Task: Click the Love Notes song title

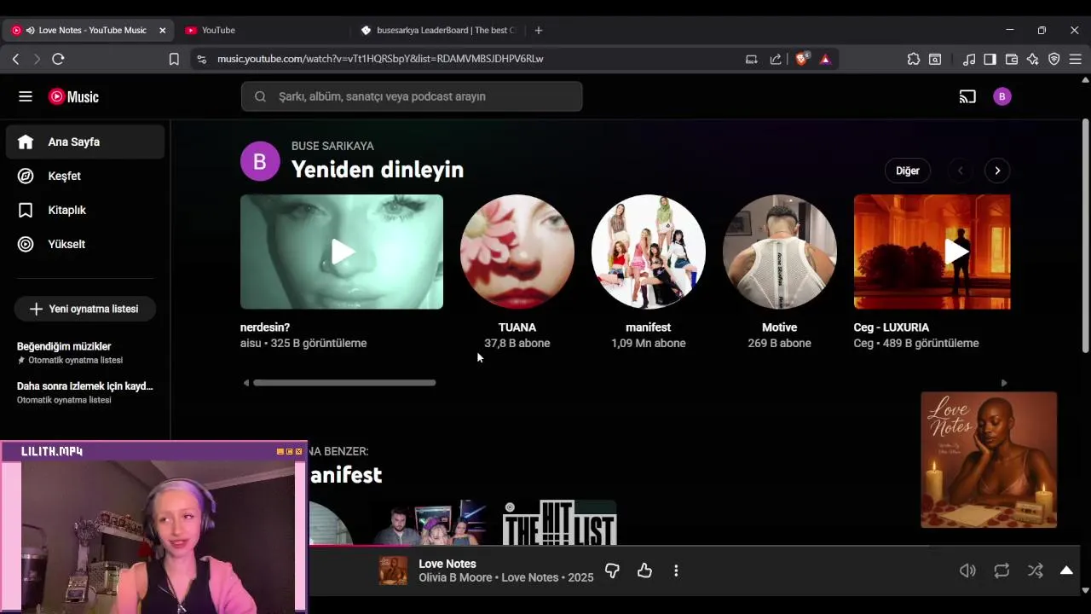Action: tap(447, 564)
